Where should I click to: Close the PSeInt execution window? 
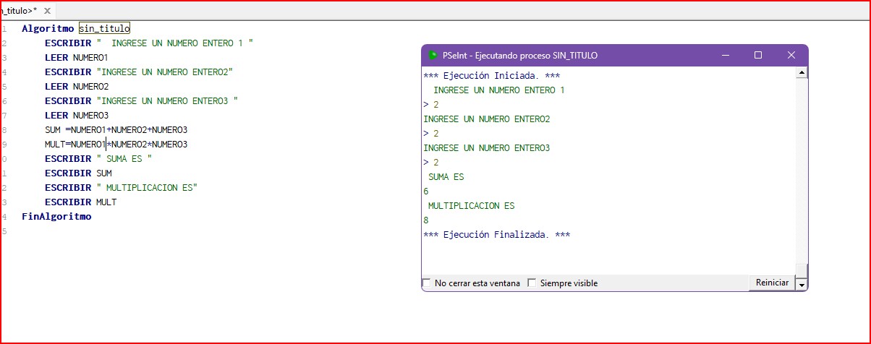(791, 56)
